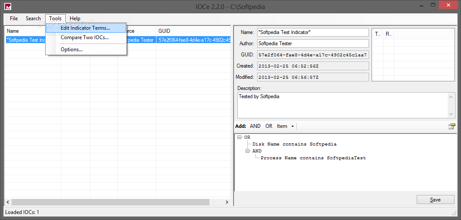Collapse the AND tree node
This screenshot has height=220, width=461.
[x=248, y=151]
